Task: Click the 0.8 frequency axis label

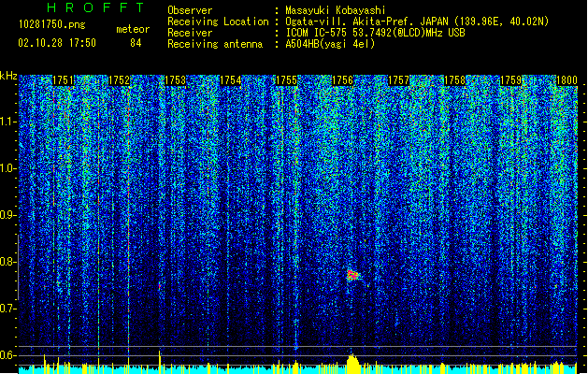Action: (x=8, y=262)
